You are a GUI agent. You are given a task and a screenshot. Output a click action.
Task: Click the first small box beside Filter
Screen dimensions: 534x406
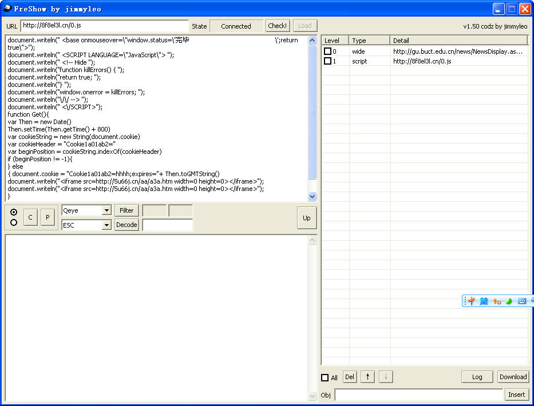tap(155, 210)
